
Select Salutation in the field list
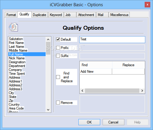coord(27,39)
